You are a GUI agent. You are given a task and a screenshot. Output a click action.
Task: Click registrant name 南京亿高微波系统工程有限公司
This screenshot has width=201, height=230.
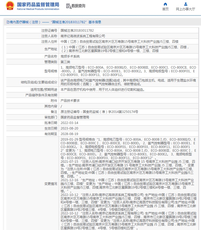(x=83, y=36)
